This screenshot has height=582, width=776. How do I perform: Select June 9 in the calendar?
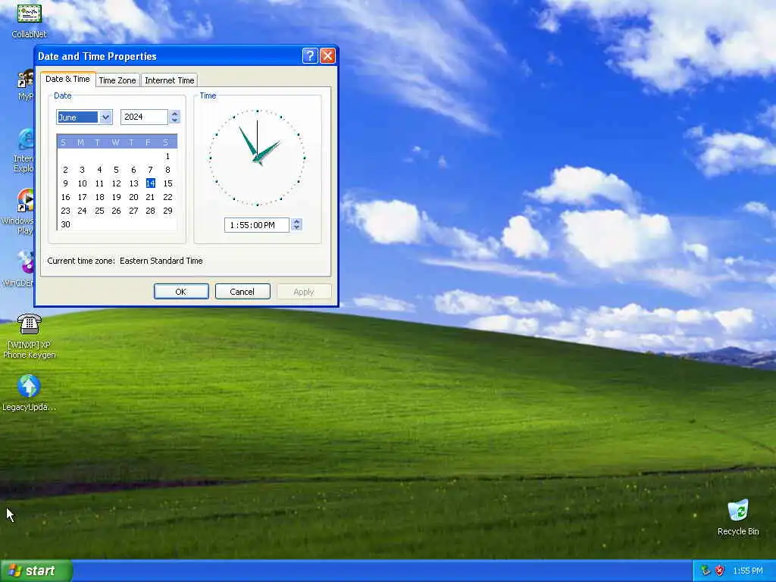coord(65,183)
